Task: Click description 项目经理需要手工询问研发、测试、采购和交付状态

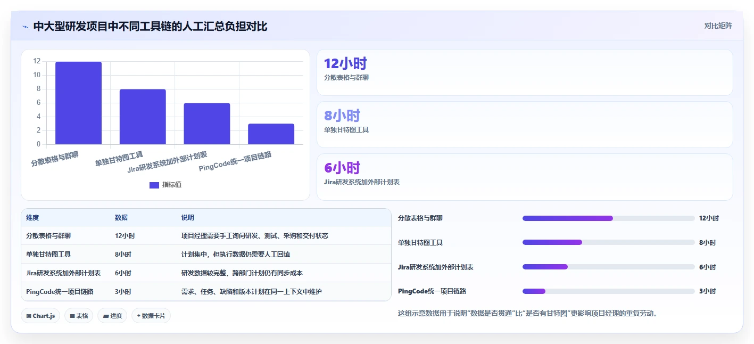Action: (255, 236)
